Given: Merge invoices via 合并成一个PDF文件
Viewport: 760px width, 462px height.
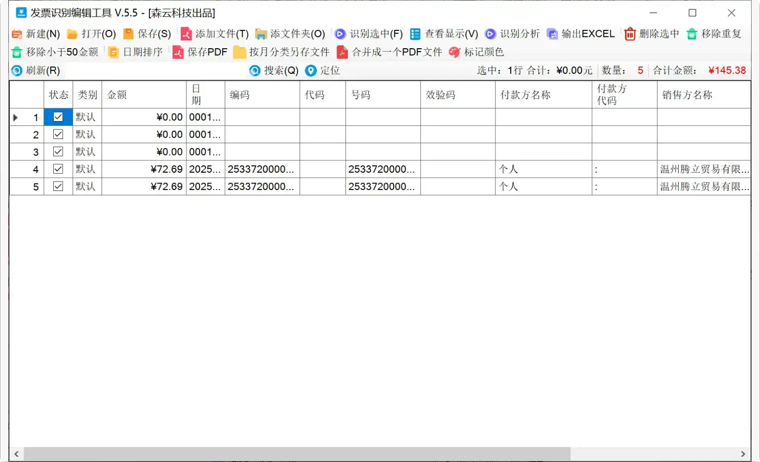Looking at the screenshot, I should coord(390,52).
